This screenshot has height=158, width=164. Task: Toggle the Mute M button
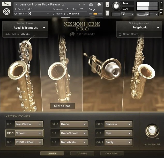click(x=107, y=13)
